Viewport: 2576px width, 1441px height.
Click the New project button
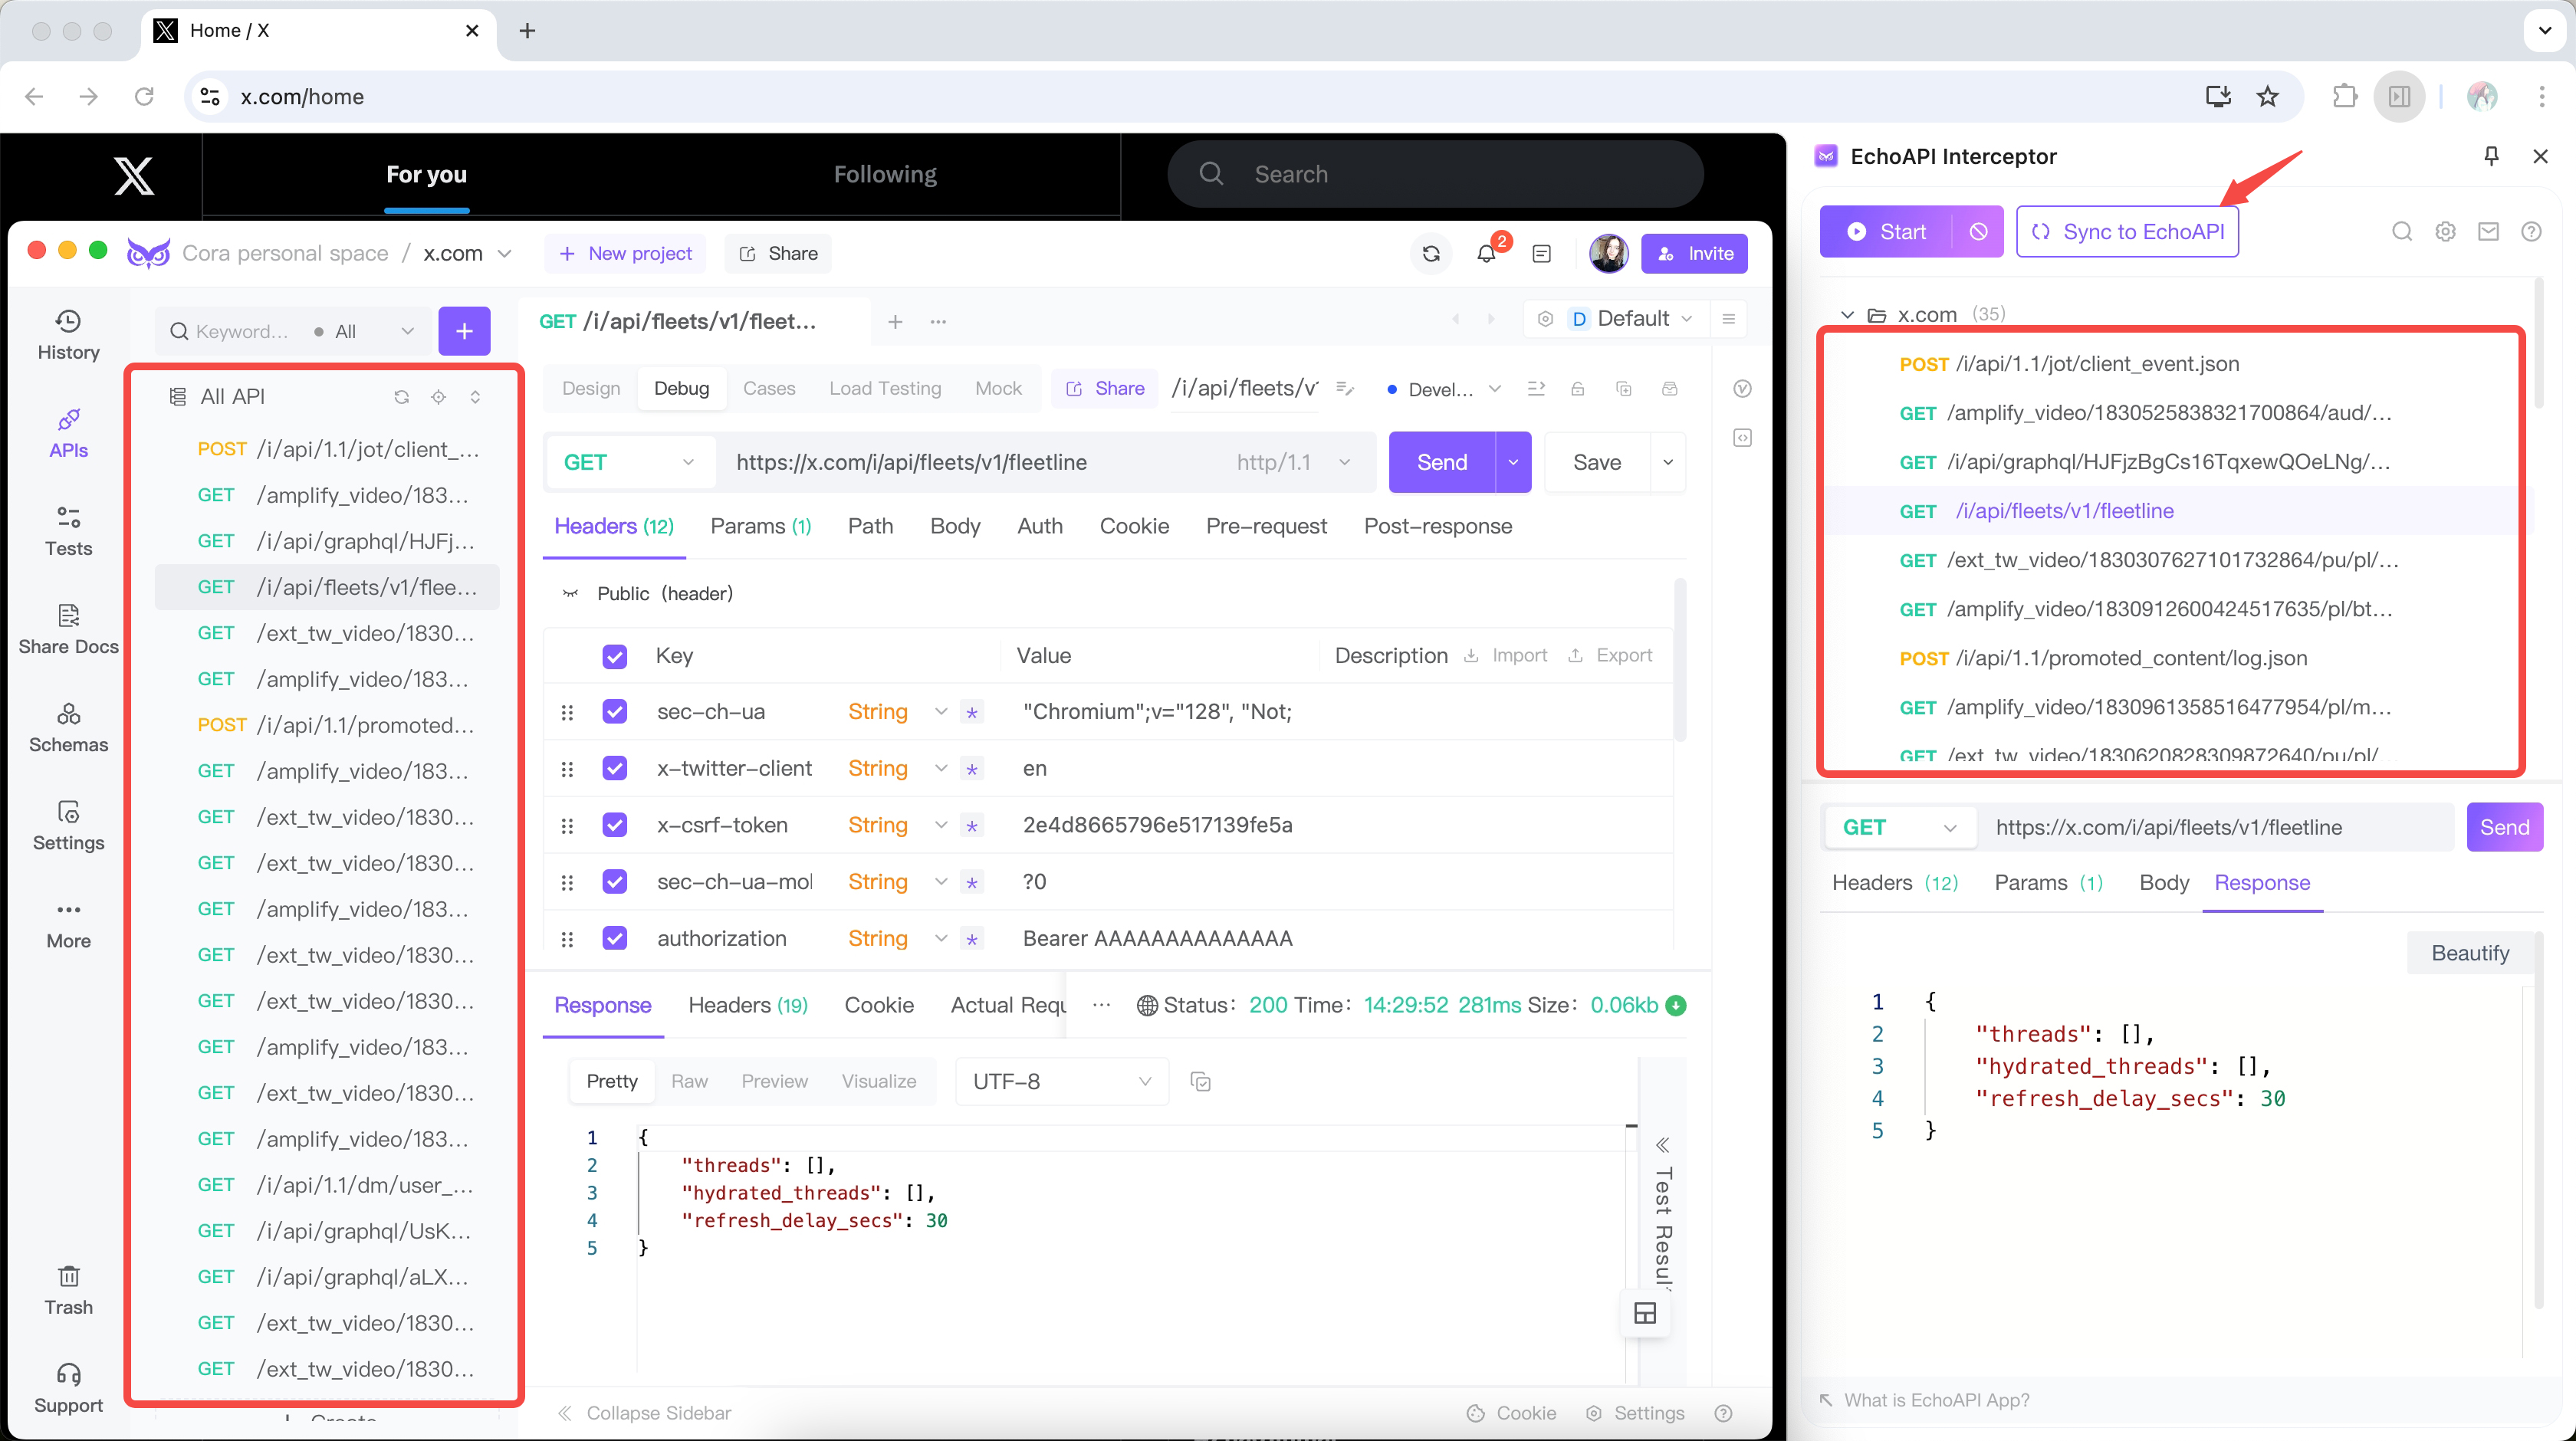tap(625, 254)
